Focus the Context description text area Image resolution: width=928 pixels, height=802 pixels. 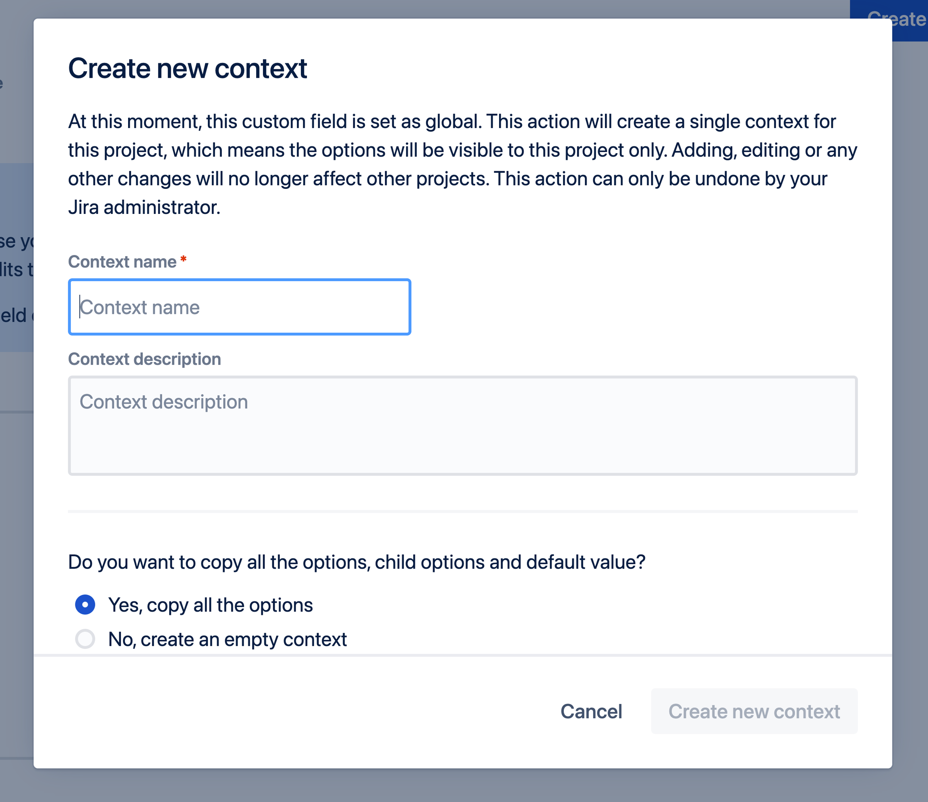462,425
